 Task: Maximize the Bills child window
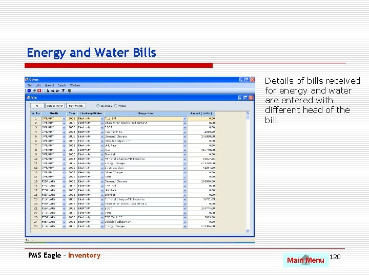[245, 98]
